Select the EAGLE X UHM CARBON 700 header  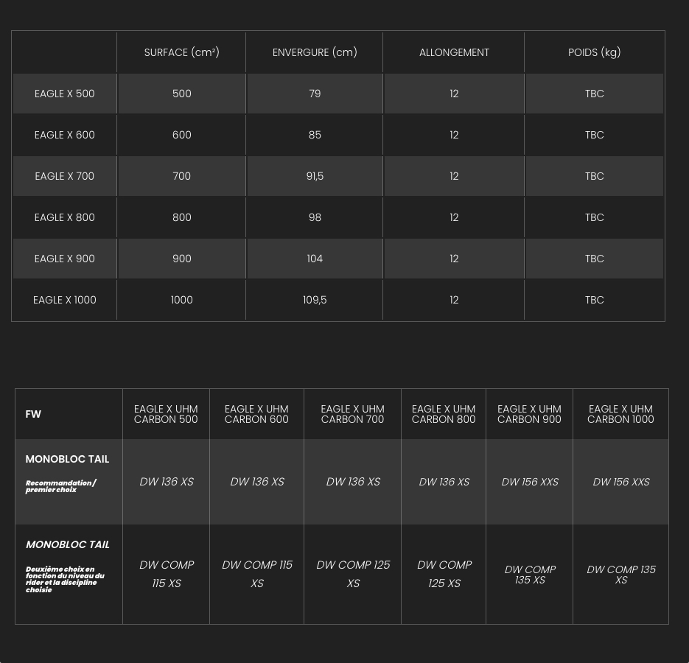click(352, 414)
